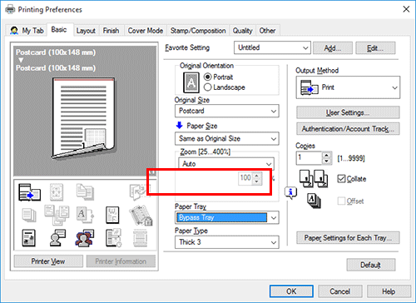Screen dimensions: 416x303
Task: Click the Copies number input field
Action: 309,158
